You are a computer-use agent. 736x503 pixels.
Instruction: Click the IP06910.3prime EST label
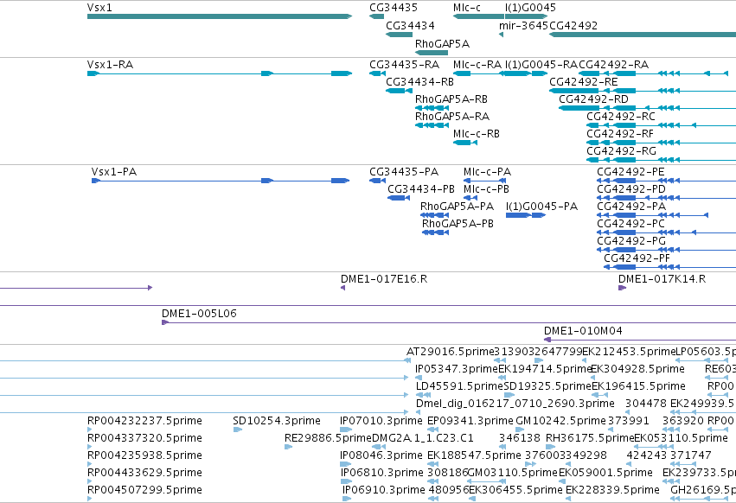384,490
